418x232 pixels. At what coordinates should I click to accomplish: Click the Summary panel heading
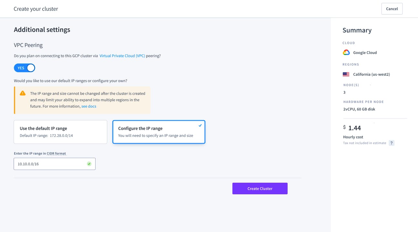357,30
